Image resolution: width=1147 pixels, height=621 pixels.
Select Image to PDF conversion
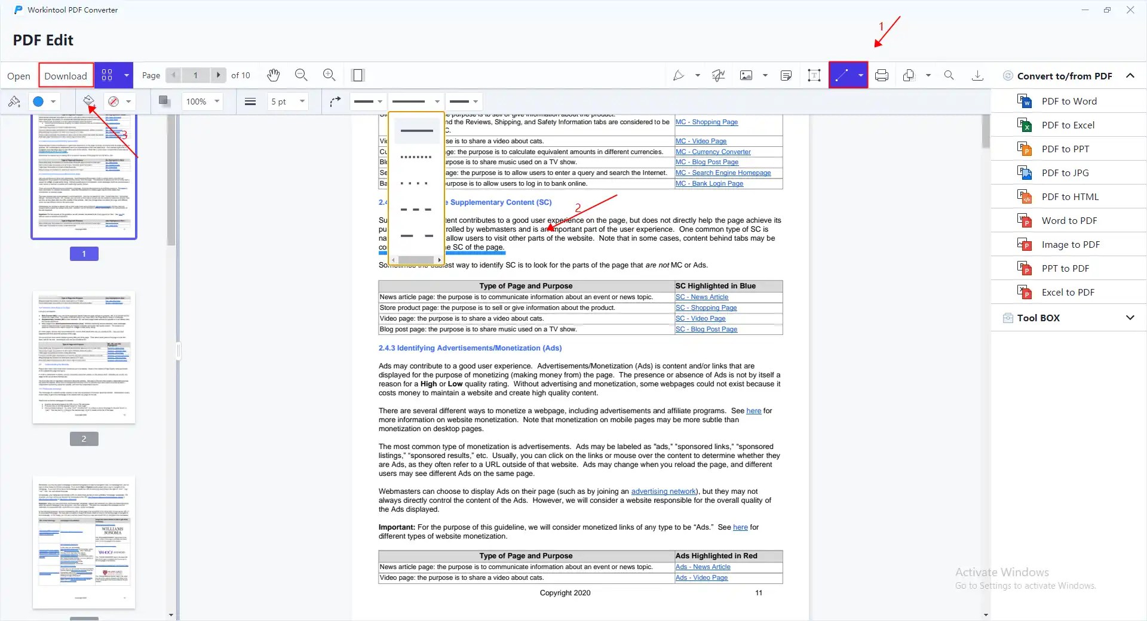1071,244
